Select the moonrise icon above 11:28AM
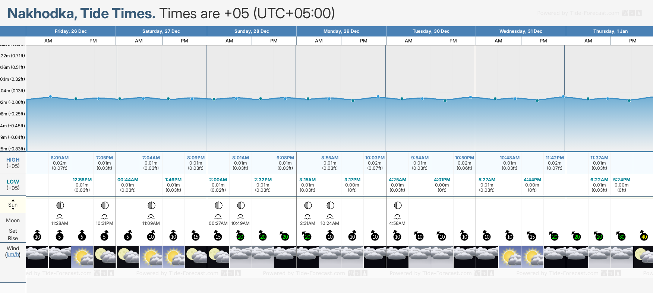 coord(60,216)
